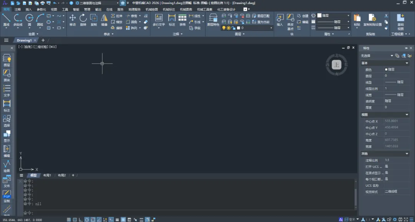Toggle the layer light bulb on/off icon
This screenshot has height=222, width=415.
point(224,28)
